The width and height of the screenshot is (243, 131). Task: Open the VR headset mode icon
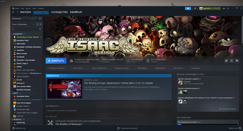[224, 9]
